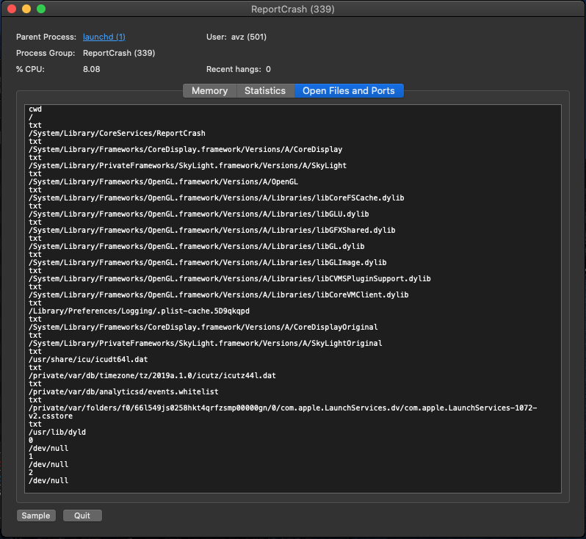
Task: Select the Open Files and Ports tab
Action: pos(349,91)
